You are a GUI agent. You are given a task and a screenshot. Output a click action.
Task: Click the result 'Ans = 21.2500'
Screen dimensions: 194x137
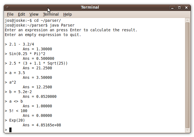[x=37, y=68]
